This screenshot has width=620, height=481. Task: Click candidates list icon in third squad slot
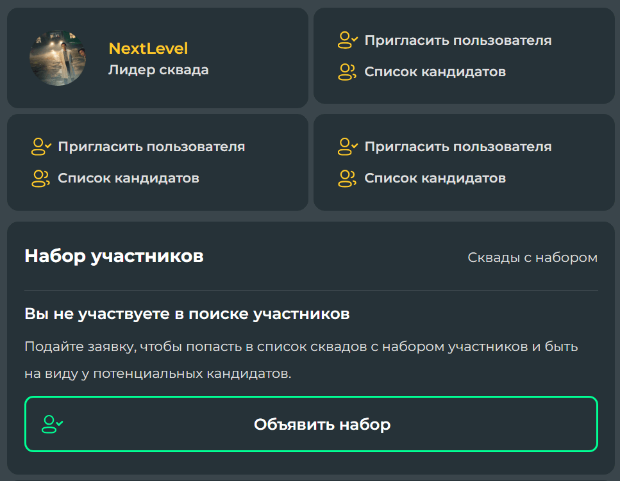tap(40, 178)
